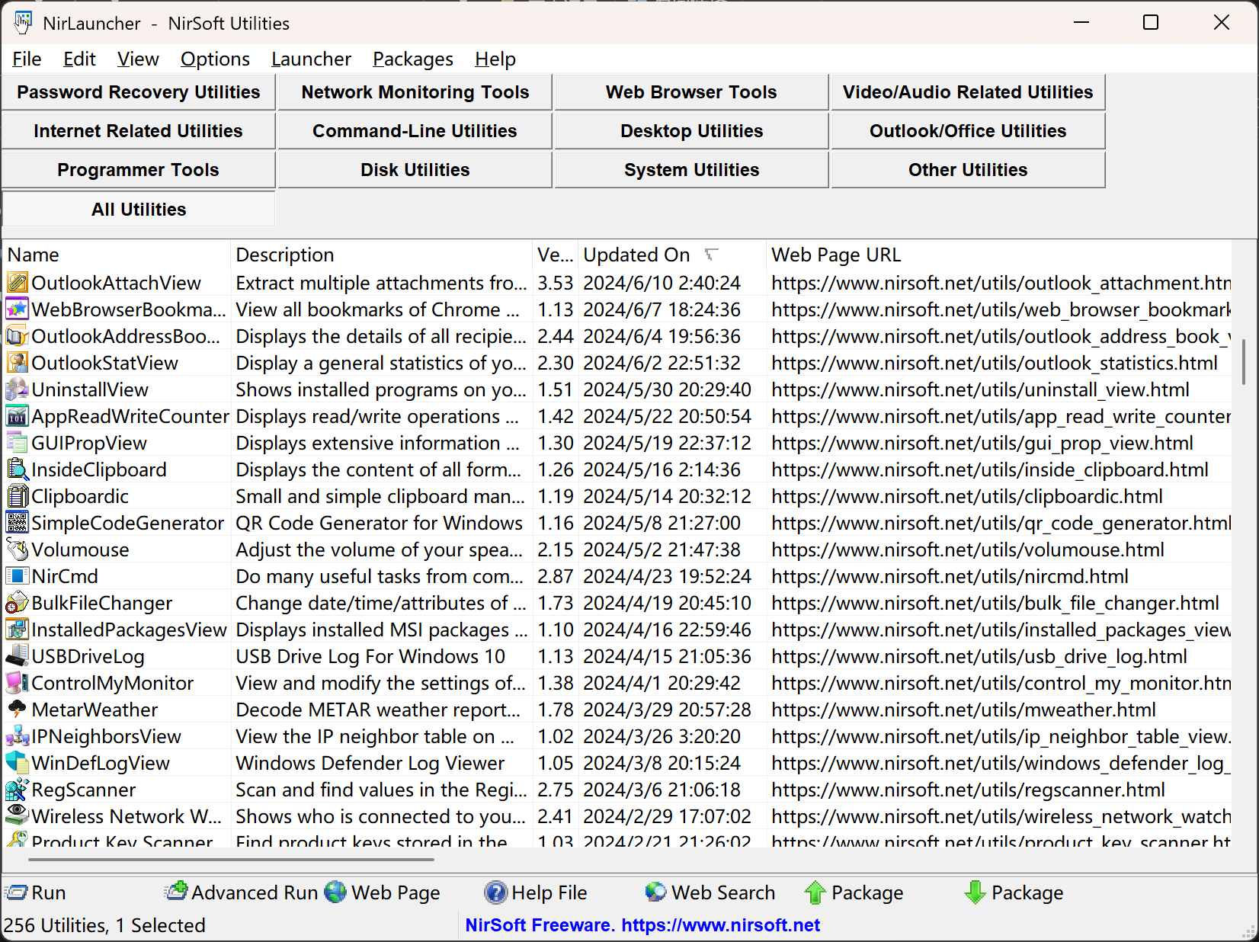Show Outlook/Office Utilities group
This screenshot has height=942, width=1259.
968,131
